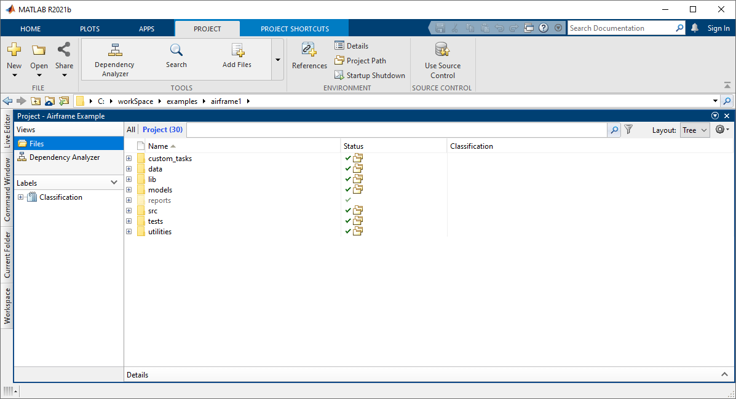This screenshot has height=399, width=736.
Task: Open the Command Window side tab
Action: [7, 189]
